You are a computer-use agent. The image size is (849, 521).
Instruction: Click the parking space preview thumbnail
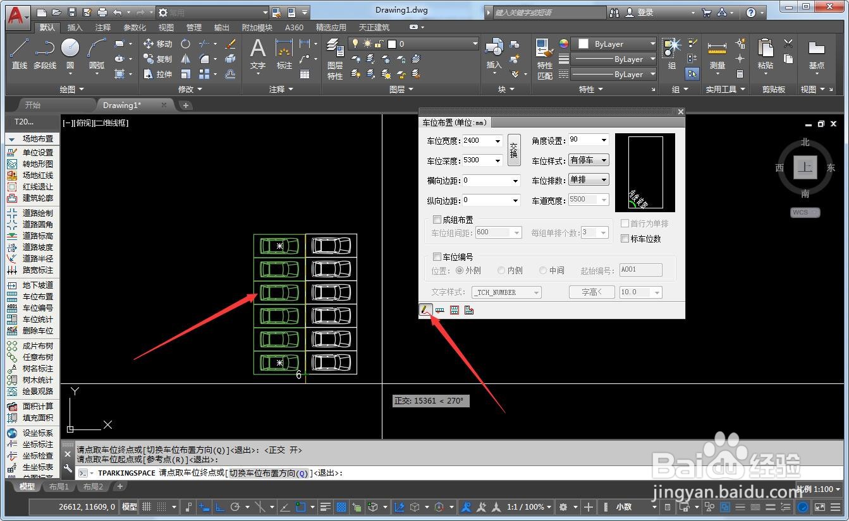[x=645, y=172]
